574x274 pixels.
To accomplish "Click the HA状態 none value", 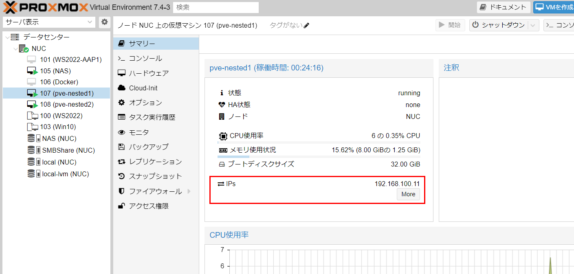I will (x=413, y=105).
